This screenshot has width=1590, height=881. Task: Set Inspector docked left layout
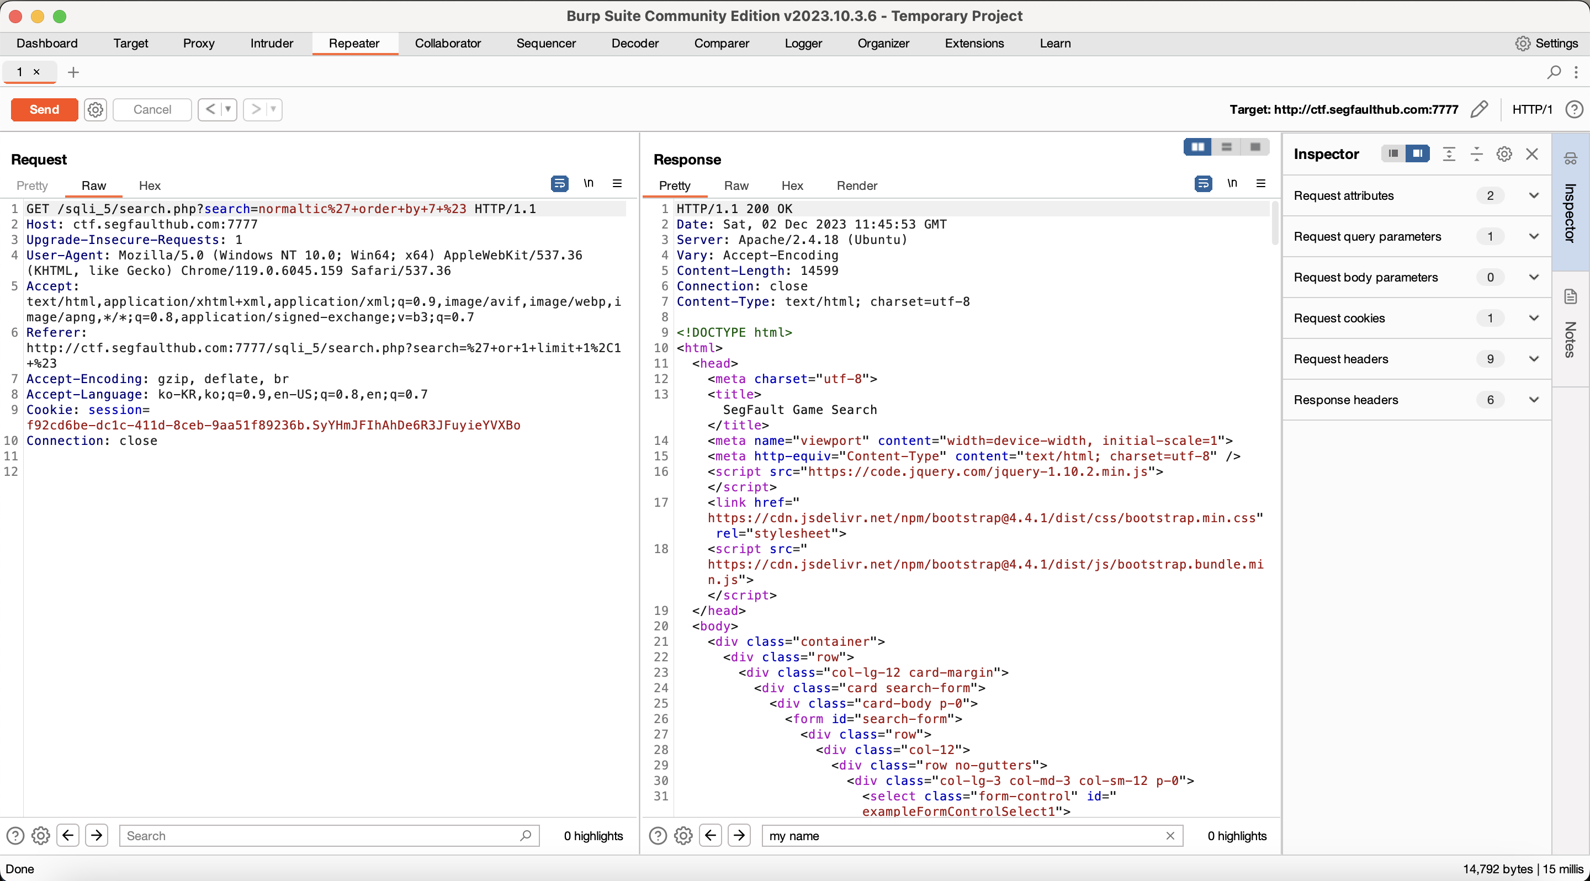[x=1393, y=153]
